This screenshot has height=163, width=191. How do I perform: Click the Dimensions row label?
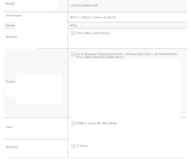tap(14, 15)
